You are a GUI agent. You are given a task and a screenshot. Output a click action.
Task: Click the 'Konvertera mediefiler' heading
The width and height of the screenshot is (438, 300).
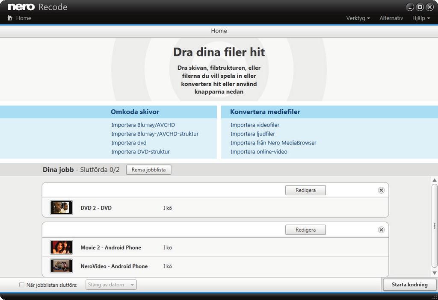coord(265,112)
